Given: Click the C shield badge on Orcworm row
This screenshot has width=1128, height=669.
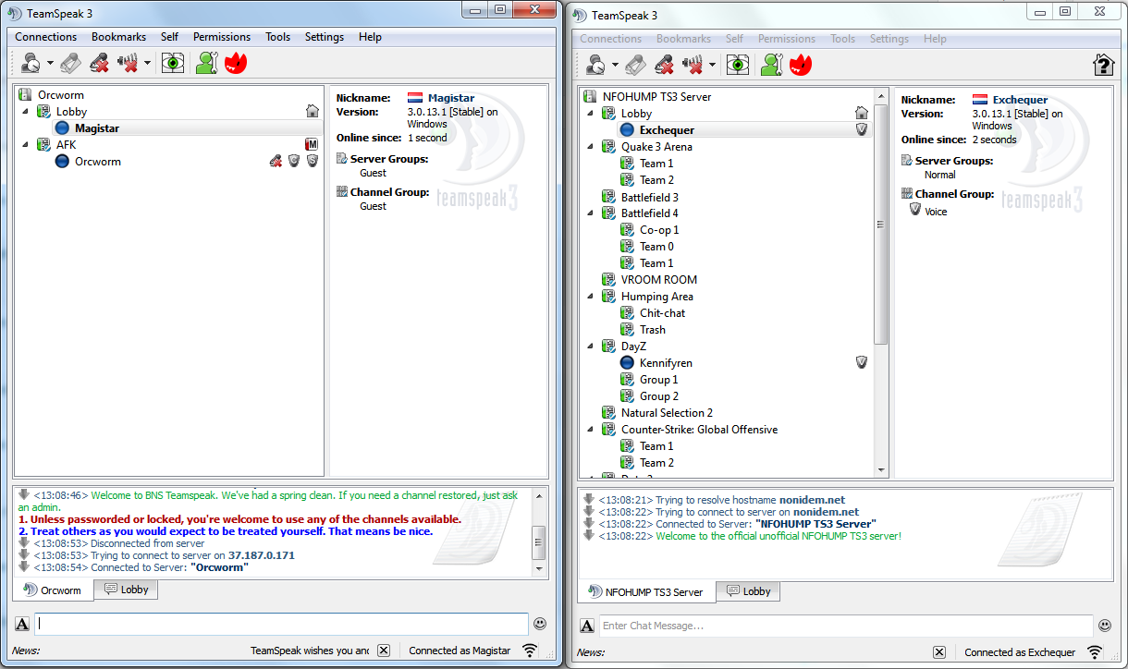Looking at the screenshot, I should pos(294,161).
